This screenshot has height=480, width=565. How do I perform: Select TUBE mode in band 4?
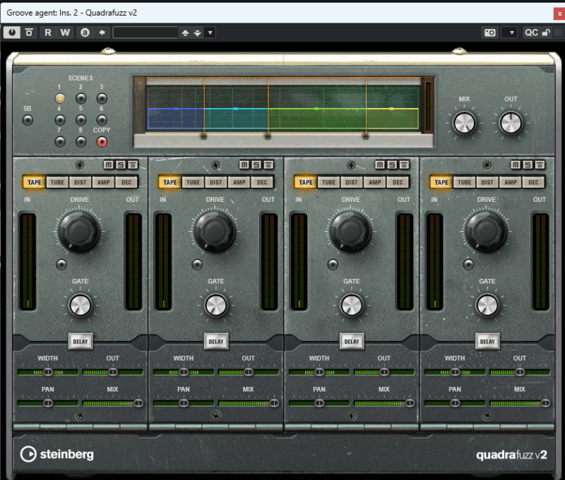[x=465, y=182]
